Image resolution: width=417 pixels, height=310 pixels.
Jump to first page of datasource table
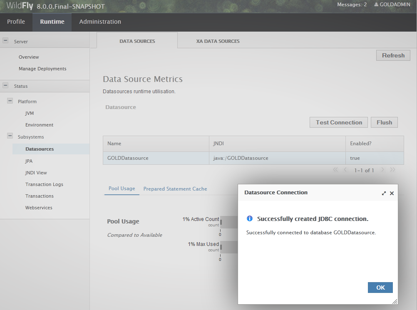point(335,170)
